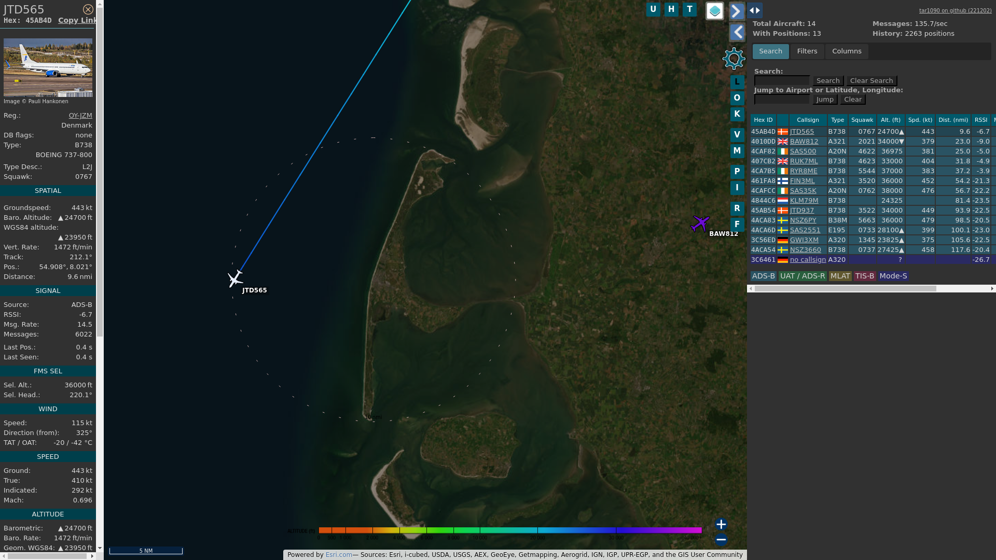Toggle the F follow aircraft button
Screen dimensions: 996x560
(737, 225)
